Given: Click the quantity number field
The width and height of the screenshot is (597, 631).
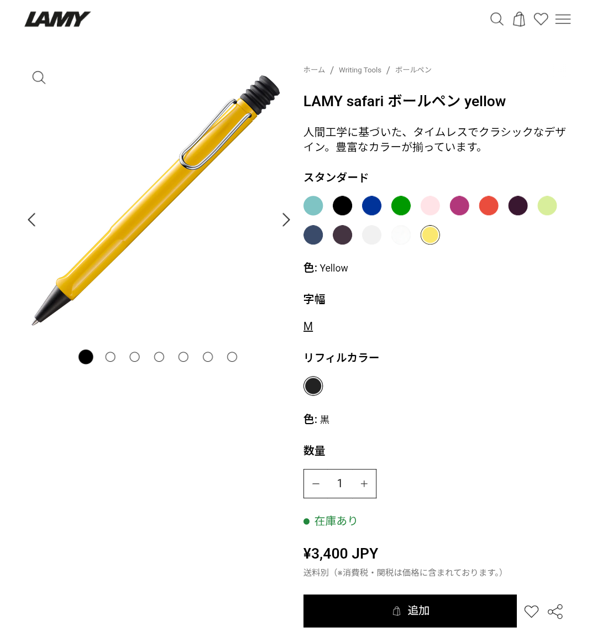Looking at the screenshot, I should [x=340, y=483].
